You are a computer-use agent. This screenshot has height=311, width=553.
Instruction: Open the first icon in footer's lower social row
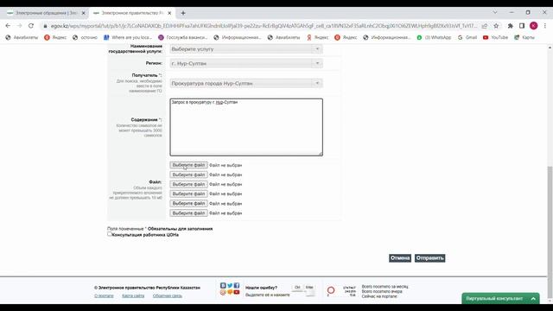coord(223,292)
